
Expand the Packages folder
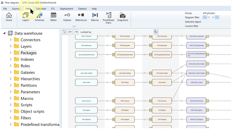11,53
